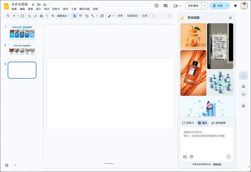Viewport: 251px width, 172px height.
Task: Click the 主題 theme button
Action: click(144, 16)
